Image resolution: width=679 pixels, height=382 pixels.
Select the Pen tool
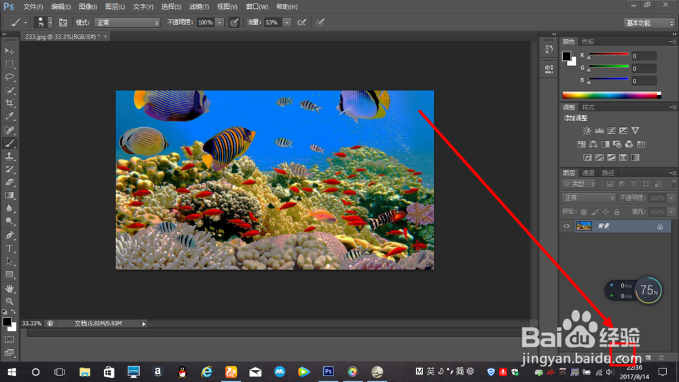coord(9,235)
